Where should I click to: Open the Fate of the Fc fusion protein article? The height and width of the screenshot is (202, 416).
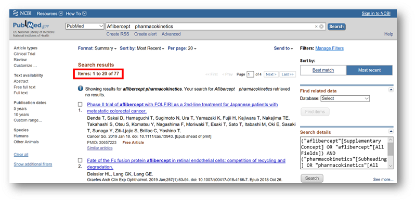pos(186,163)
